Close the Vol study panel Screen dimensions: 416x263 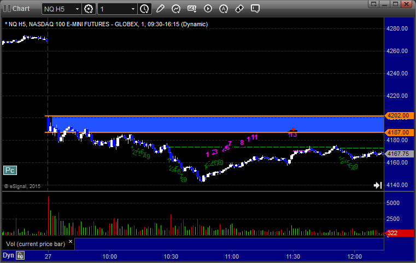[x=71, y=241]
